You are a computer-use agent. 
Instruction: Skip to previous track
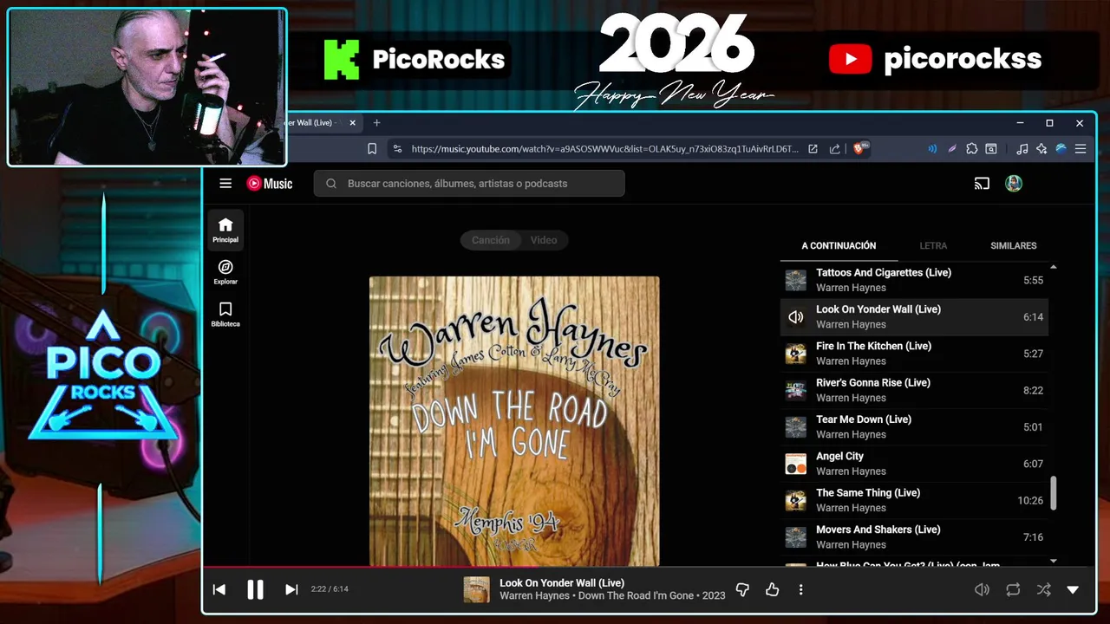(x=219, y=589)
